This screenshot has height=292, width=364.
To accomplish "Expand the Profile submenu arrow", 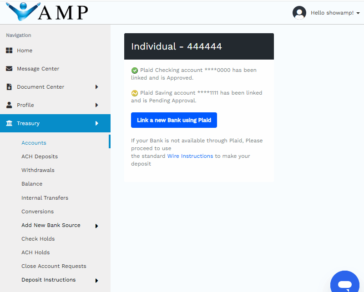I will tap(96, 105).
